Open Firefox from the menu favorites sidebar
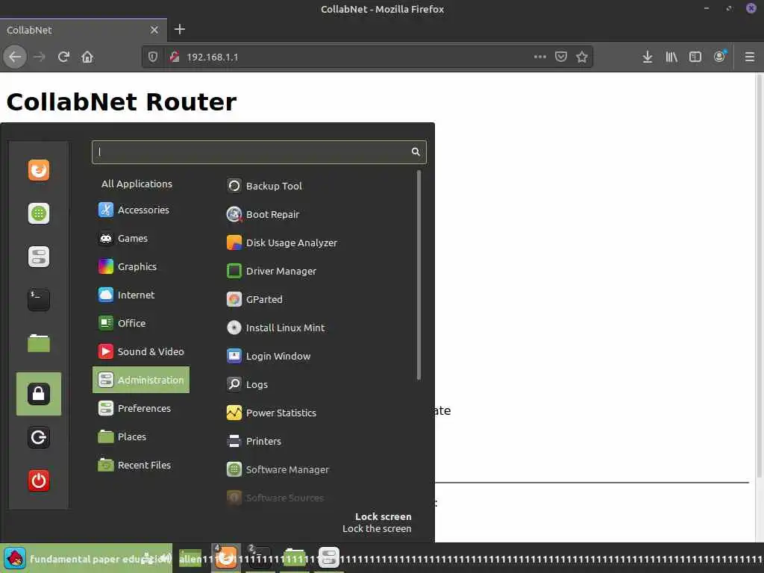The width and height of the screenshot is (764, 573). coord(39,170)
